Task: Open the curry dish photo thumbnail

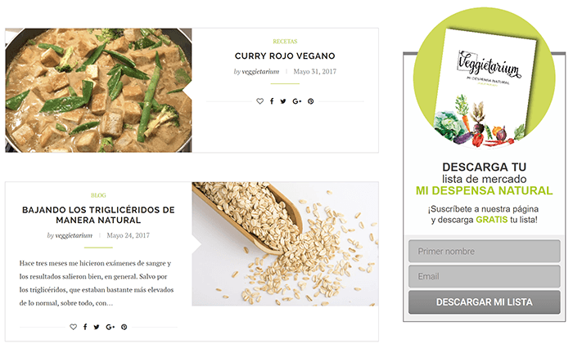Action: click(x=99, y=90)
